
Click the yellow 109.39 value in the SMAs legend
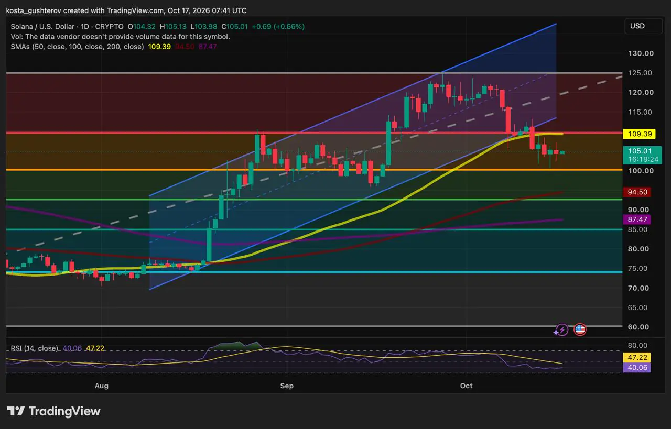159,47
